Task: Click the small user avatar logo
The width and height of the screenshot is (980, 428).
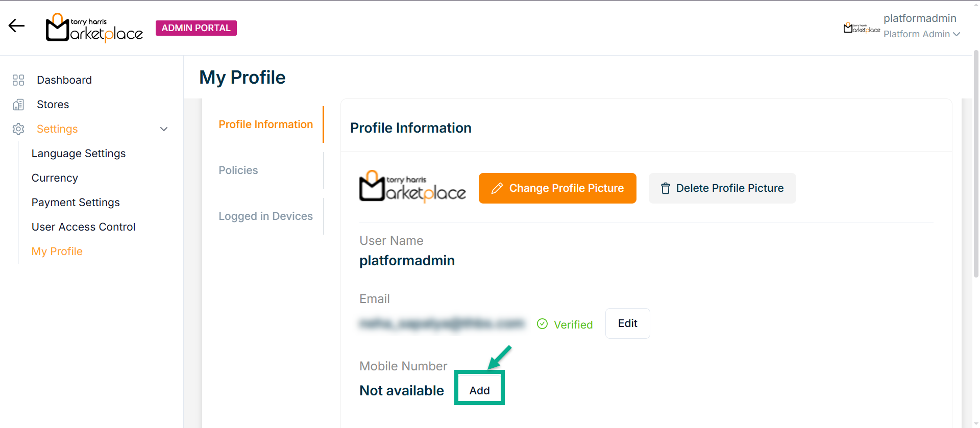Action: (861, 28)
